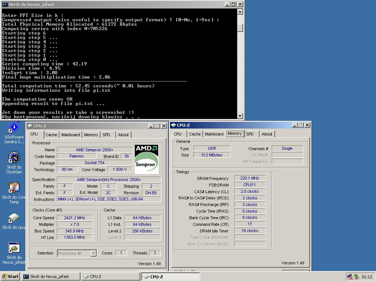The width and height of the screenshot is (376, 282).
Task: Click the AMD Sempron logo image
Action: [147, 159]
